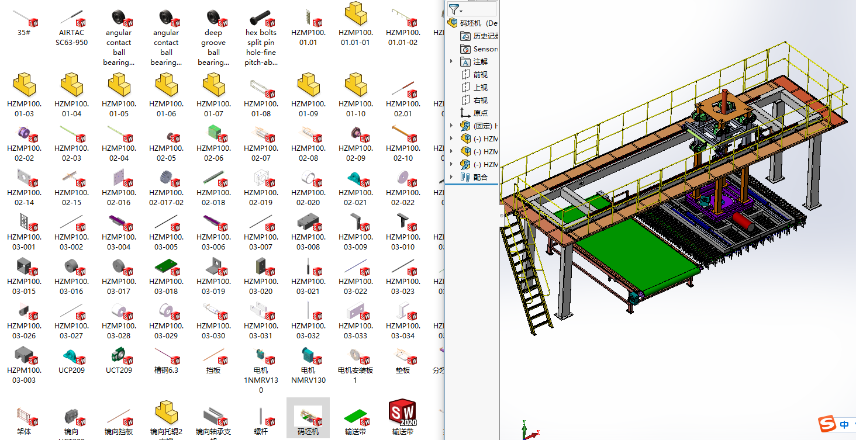
Task: Select the HZMP100.03-001 file
Action: pos(24,232)
